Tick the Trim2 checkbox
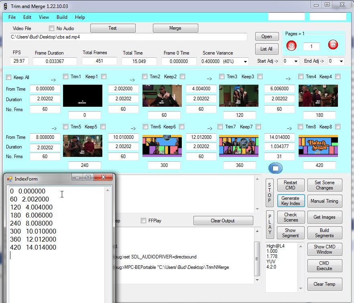The image size is (354, 303). (144, 77)
